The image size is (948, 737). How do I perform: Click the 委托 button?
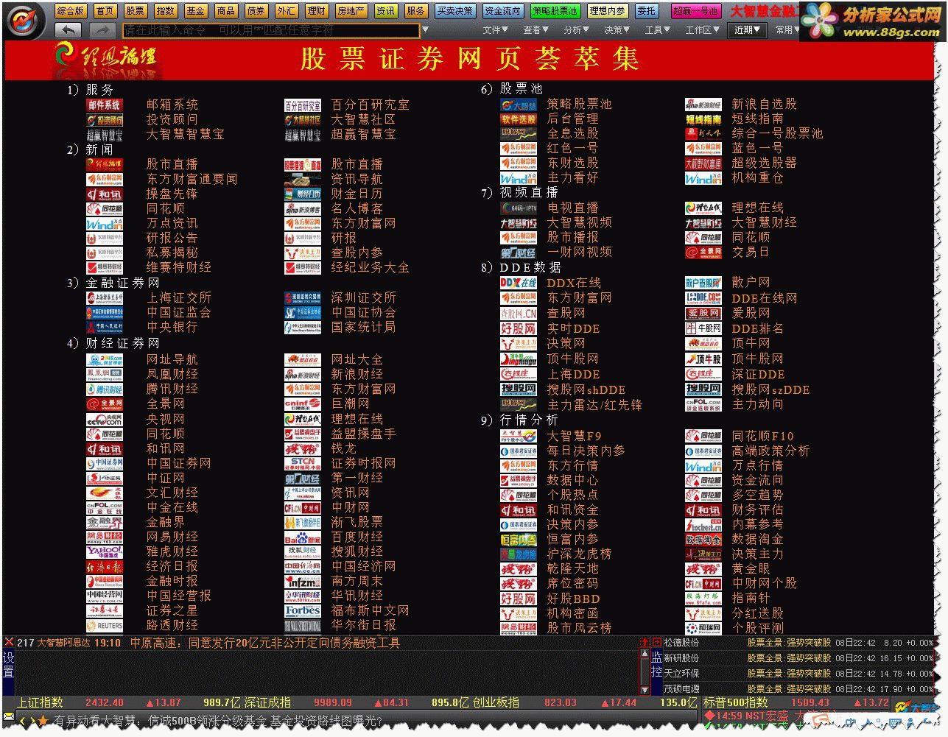point(647,11)
